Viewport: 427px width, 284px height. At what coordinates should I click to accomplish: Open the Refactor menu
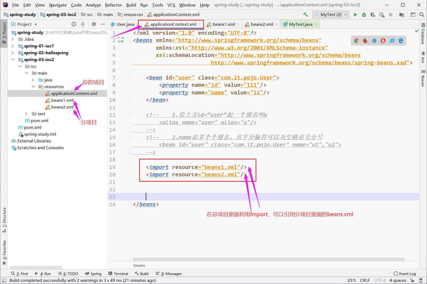pos(113,5)
